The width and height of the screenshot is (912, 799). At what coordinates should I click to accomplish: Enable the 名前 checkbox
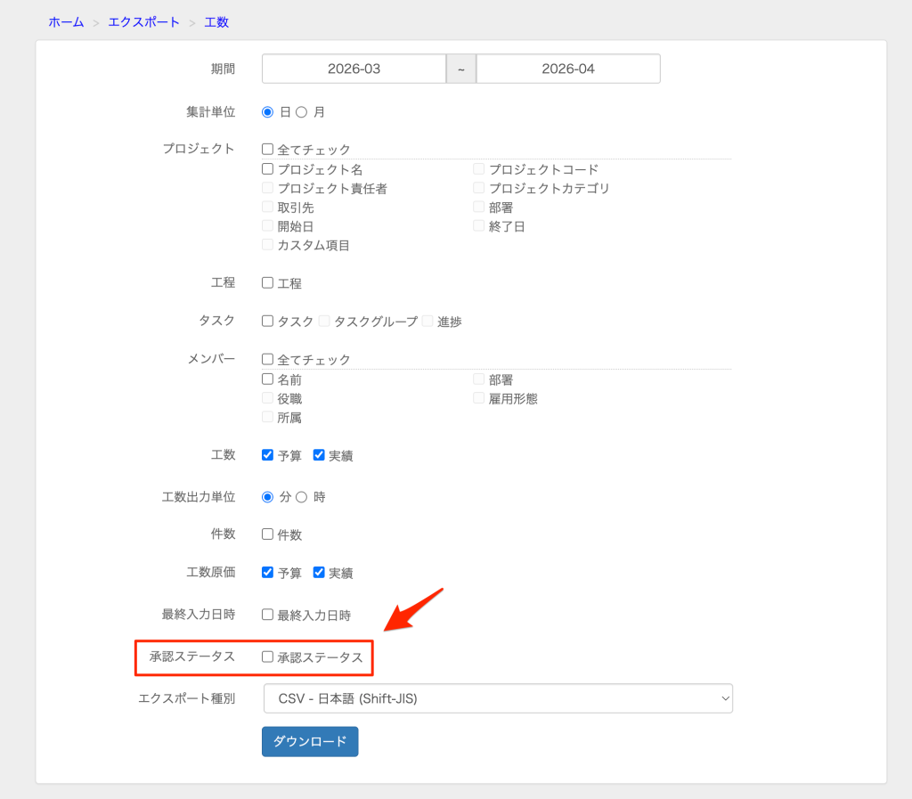(267, 379)
